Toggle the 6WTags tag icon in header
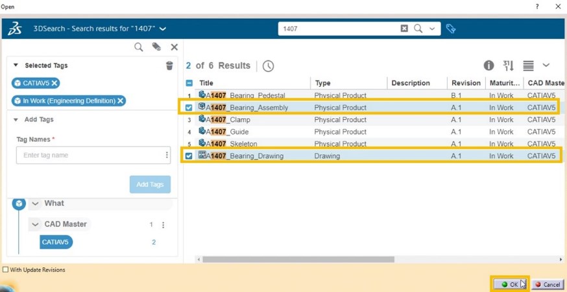The height and width of the screenshot is (292, 567). click(451, 29)
